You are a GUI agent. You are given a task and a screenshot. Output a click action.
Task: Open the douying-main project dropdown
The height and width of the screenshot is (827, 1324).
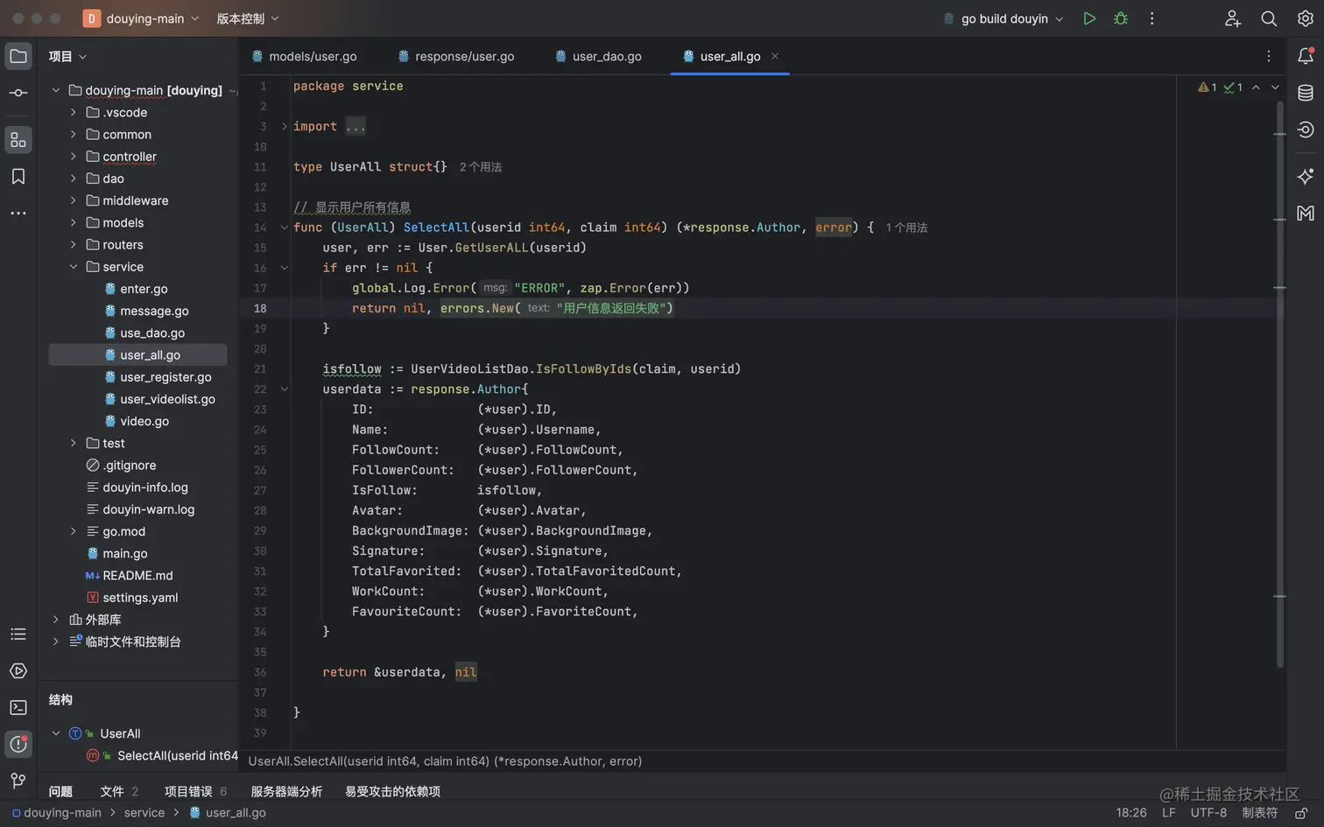[x=142, y=18]
